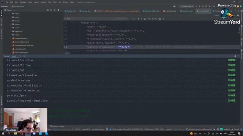Click the selected "^9.22" version in editor
Screen dimensions: 243x136
(123, 47)
